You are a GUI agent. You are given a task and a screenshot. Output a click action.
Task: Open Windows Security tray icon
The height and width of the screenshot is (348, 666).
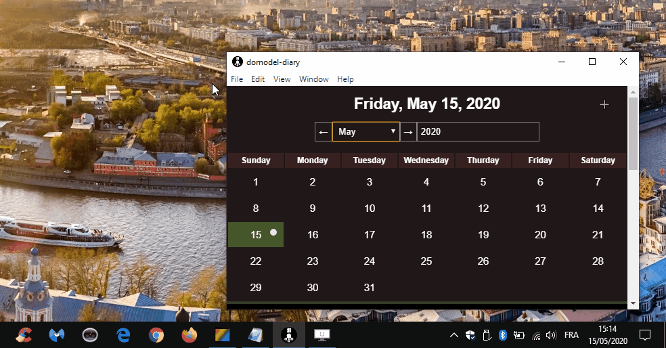tap(470, 335)
